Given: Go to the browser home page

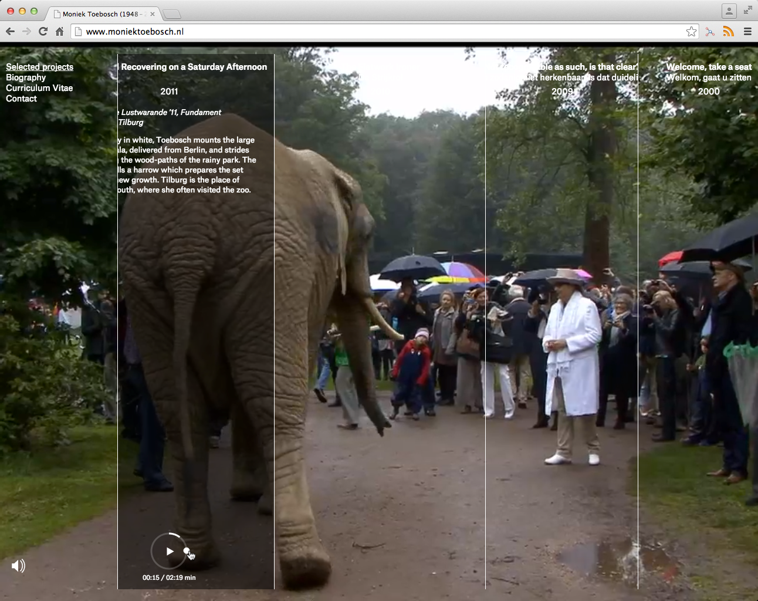Looking at the screenshot, I should 59,32.
